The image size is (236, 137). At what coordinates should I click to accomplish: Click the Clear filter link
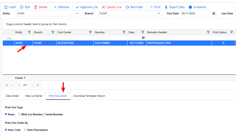[9, 38]
